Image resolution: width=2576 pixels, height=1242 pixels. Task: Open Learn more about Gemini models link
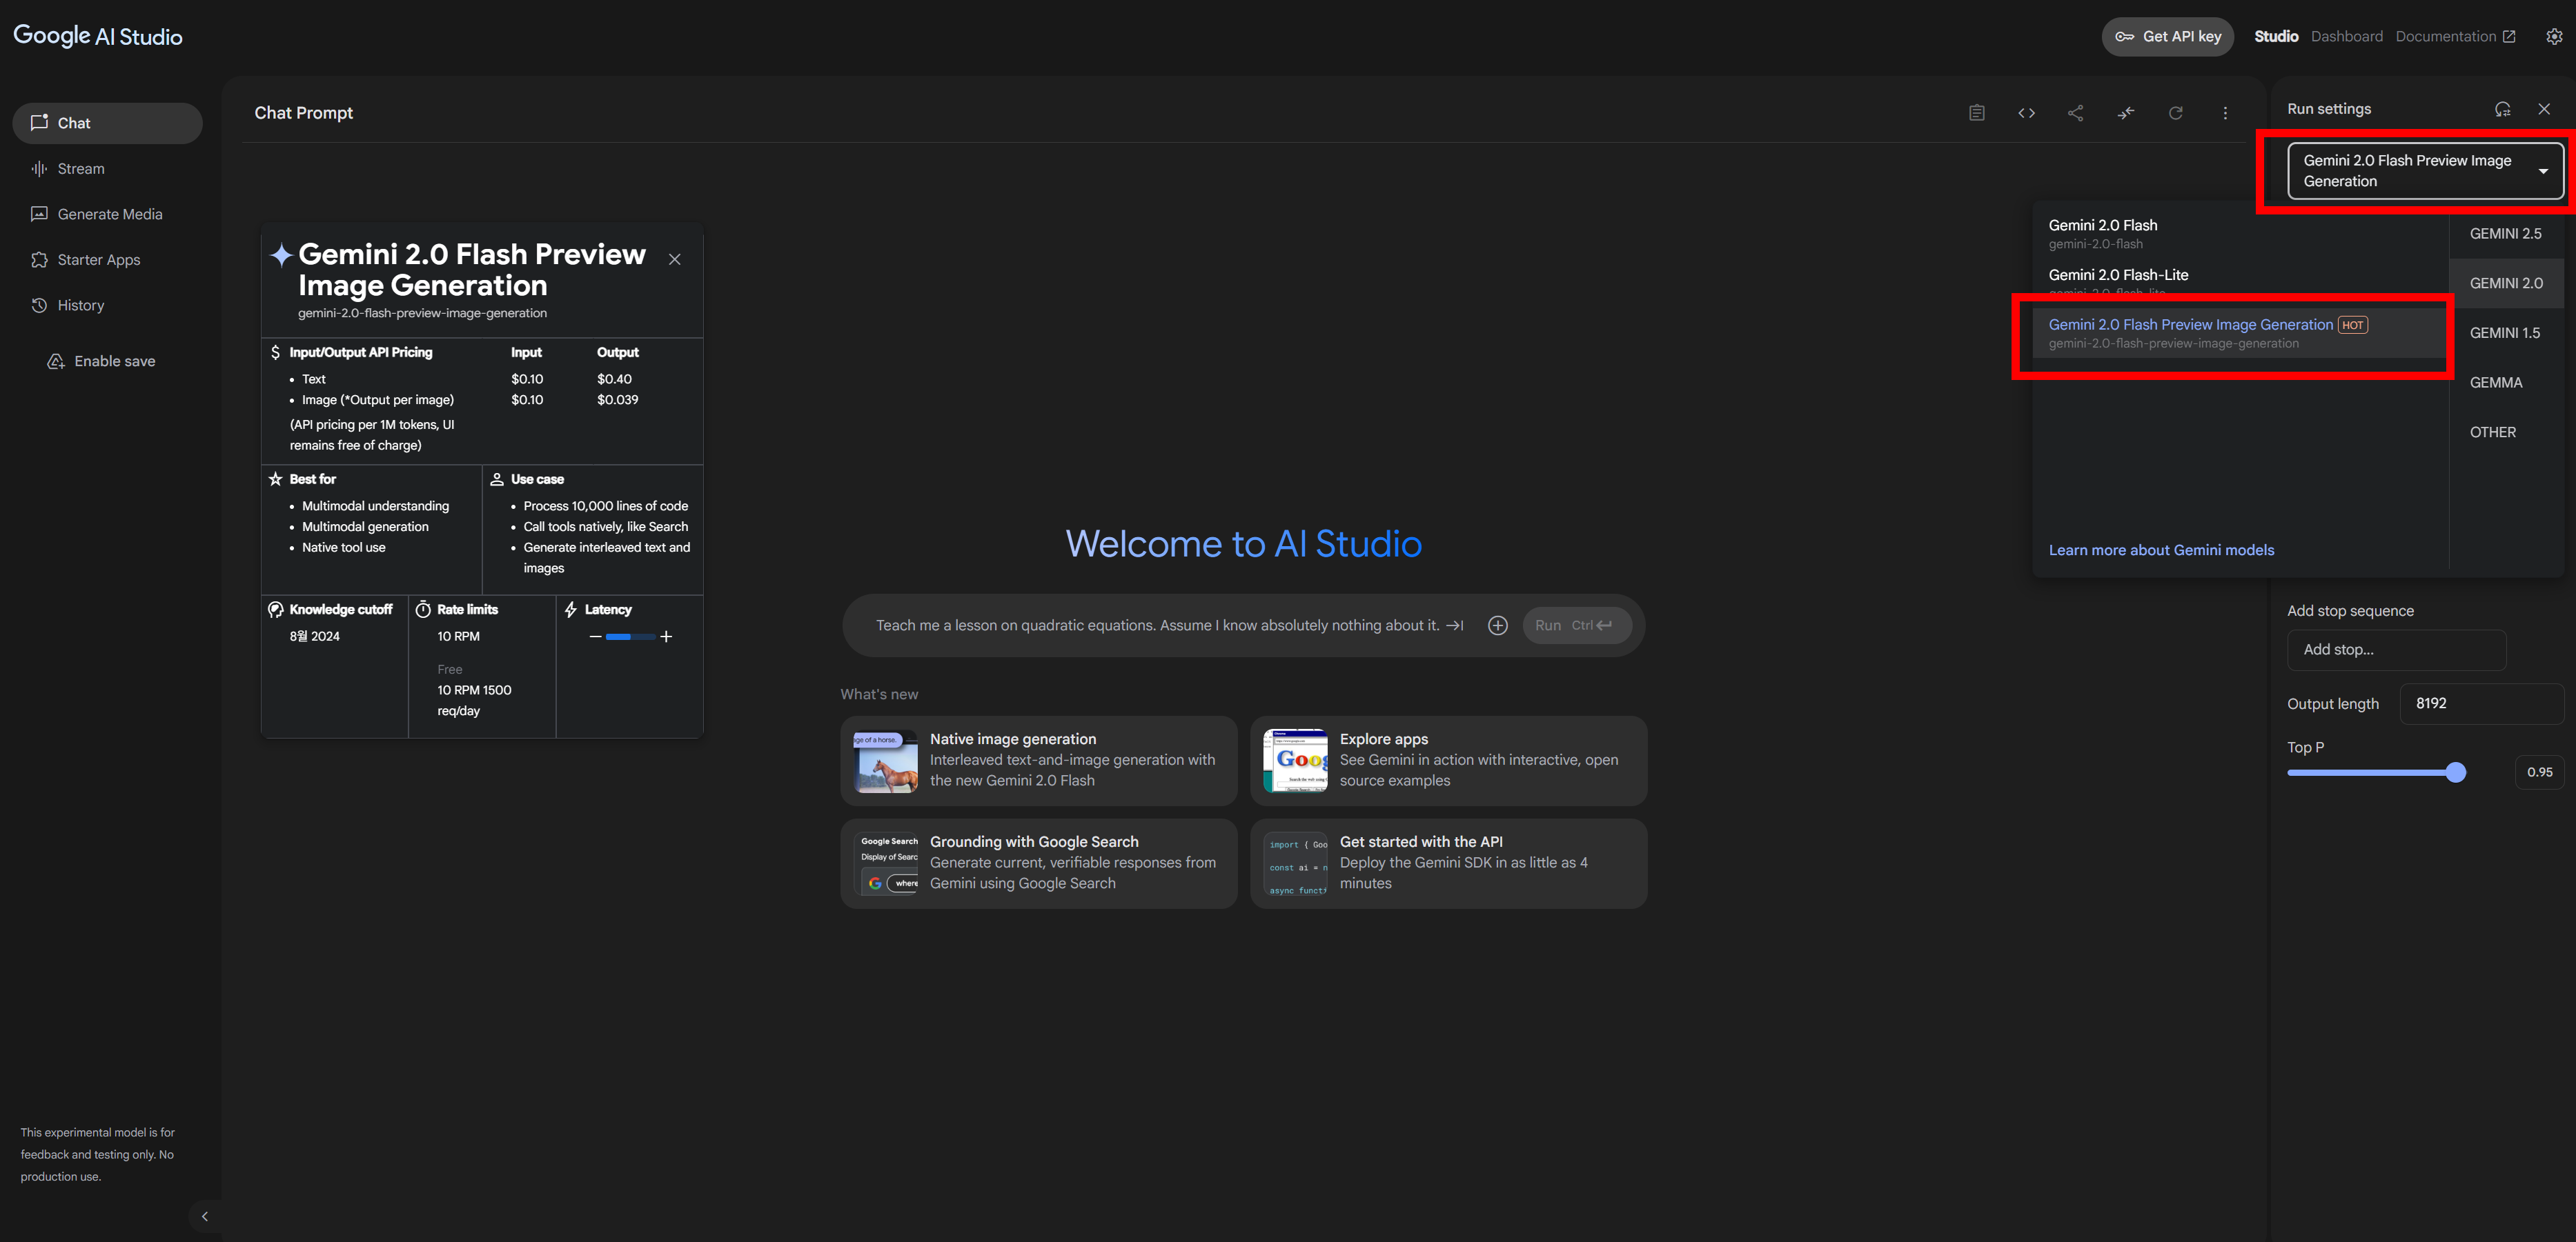coord(2160,550)
